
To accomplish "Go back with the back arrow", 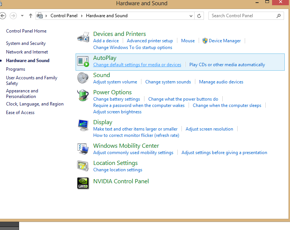I will click(3, 16).
